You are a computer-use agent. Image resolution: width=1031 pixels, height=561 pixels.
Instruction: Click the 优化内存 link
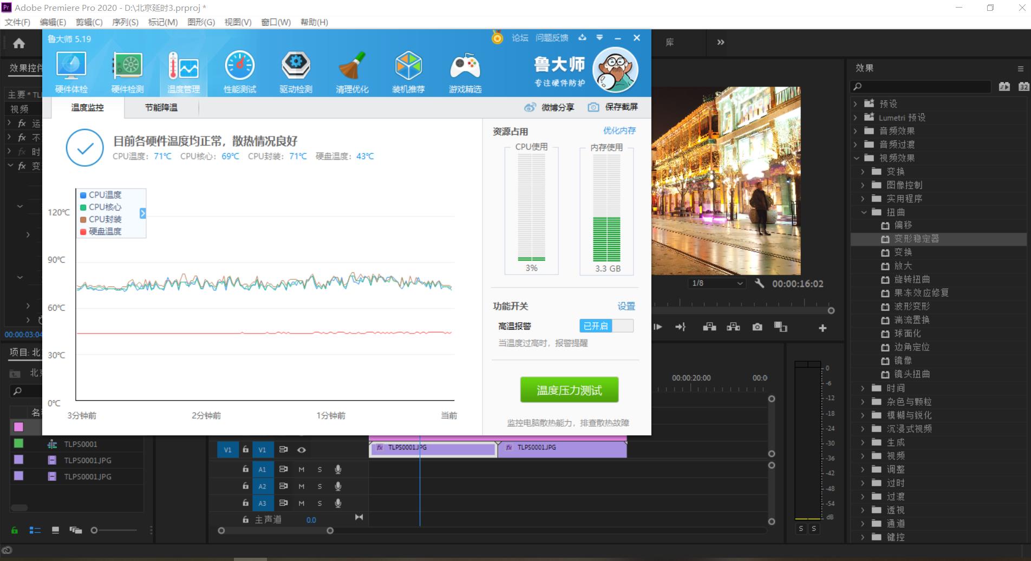click(619, 131)
